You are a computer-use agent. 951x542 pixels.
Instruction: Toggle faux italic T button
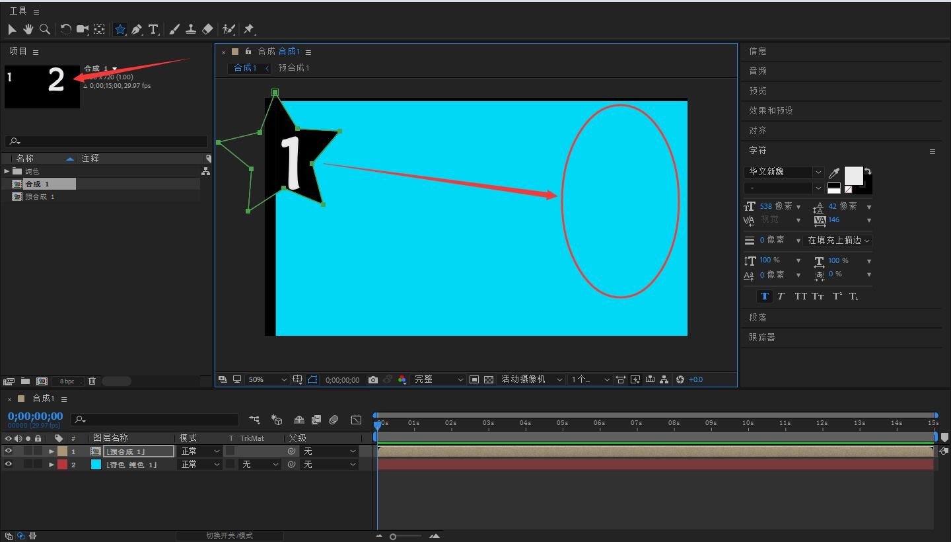point(781,296)
